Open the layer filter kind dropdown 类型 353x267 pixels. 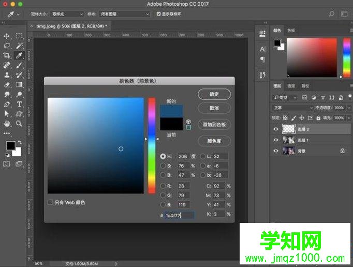click(285, 97)
